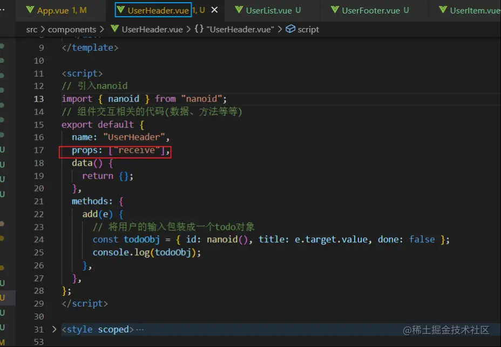Click the closing script tag
Screen dimensions: 501x347
pos(85,303)
